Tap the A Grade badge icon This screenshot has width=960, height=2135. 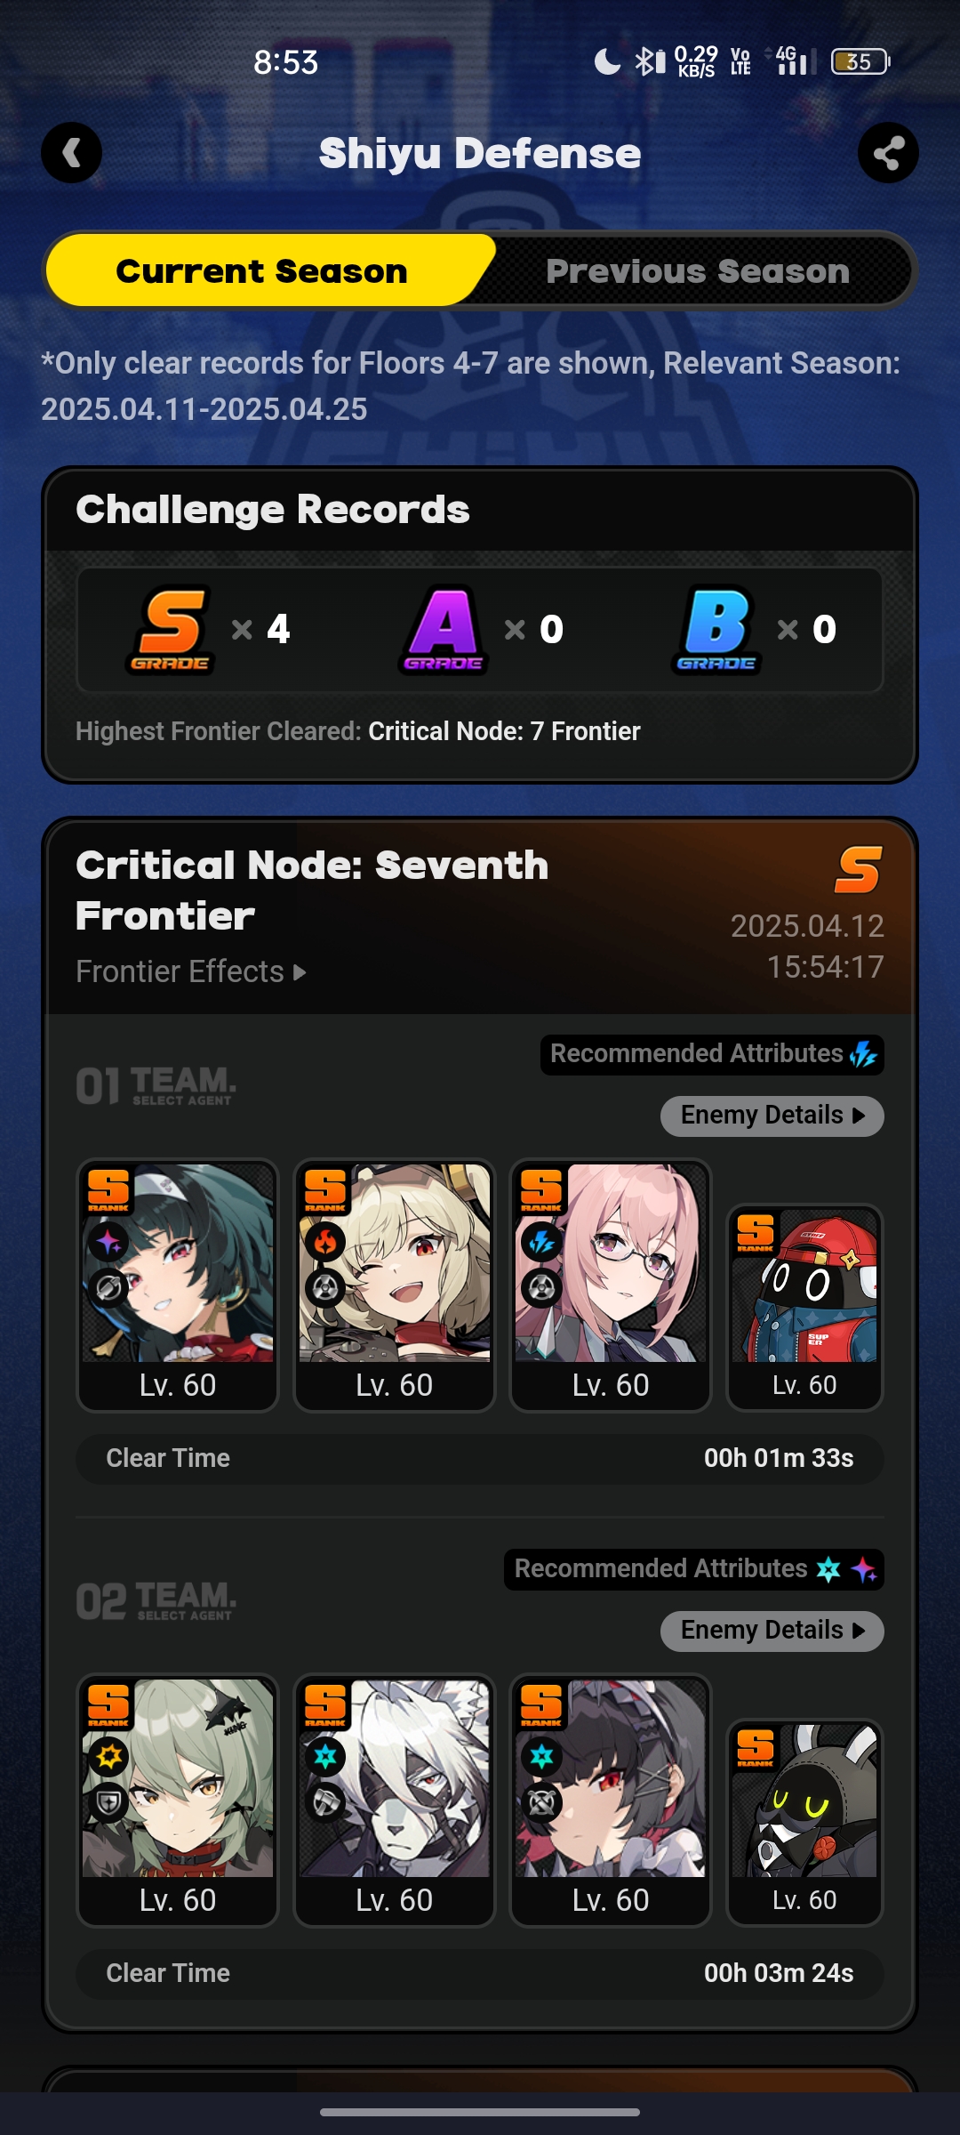(443, 630)
